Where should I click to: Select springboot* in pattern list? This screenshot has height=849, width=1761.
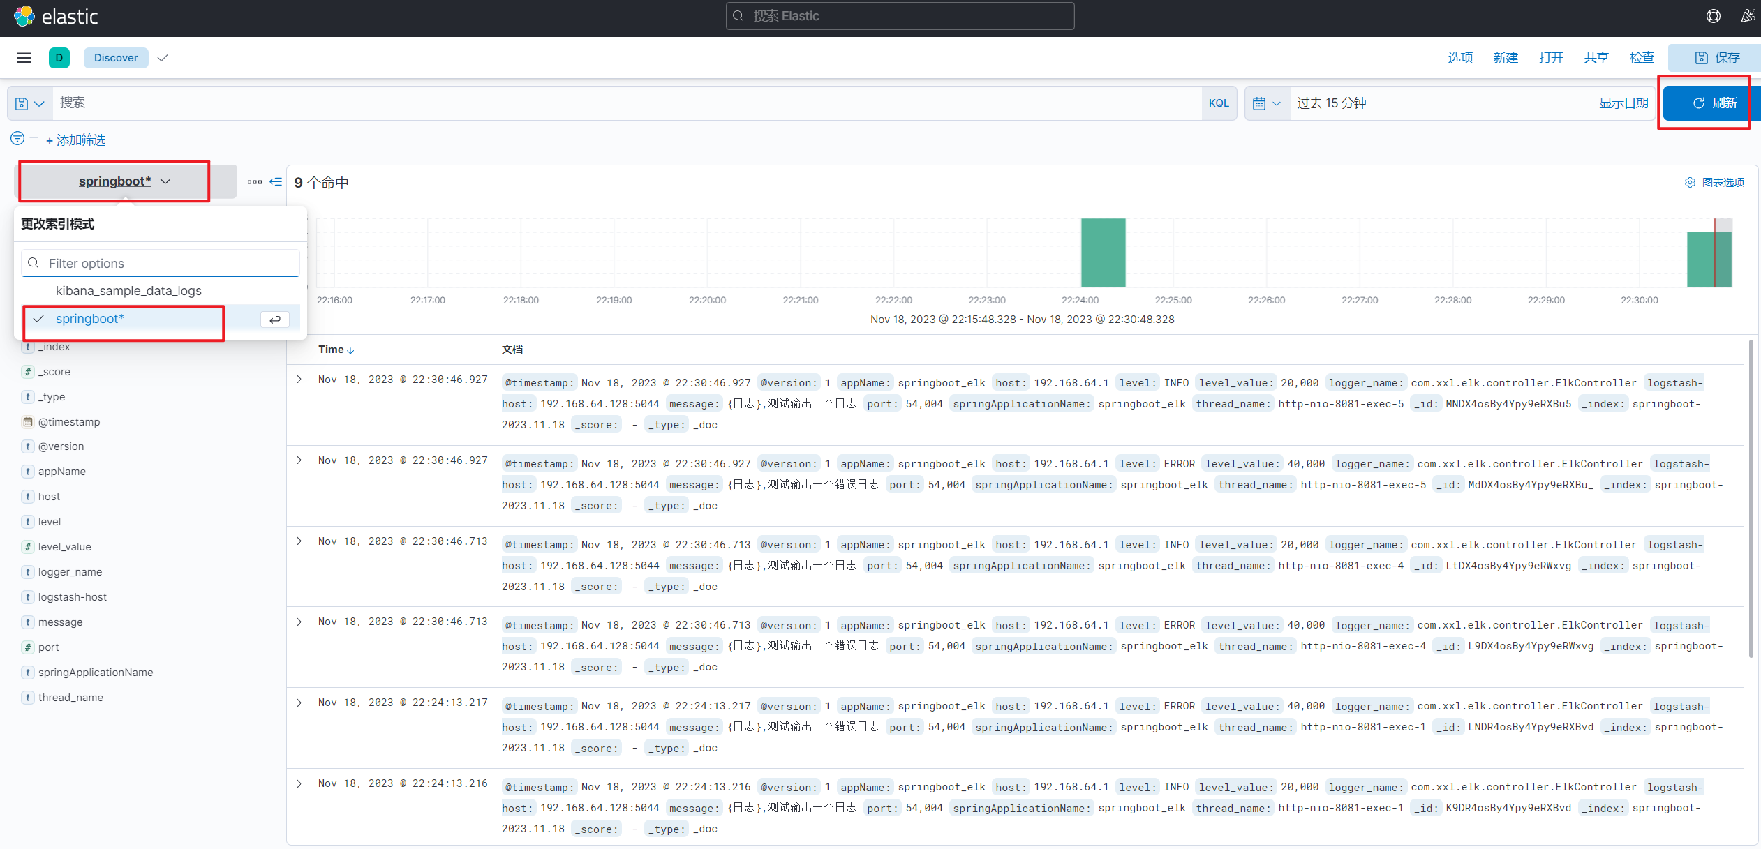(90, 319)
